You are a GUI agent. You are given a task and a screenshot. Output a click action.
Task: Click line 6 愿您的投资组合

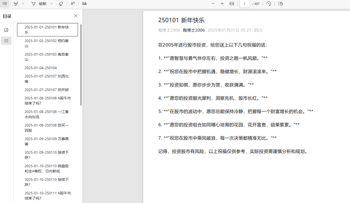click(x=229, y=125)
